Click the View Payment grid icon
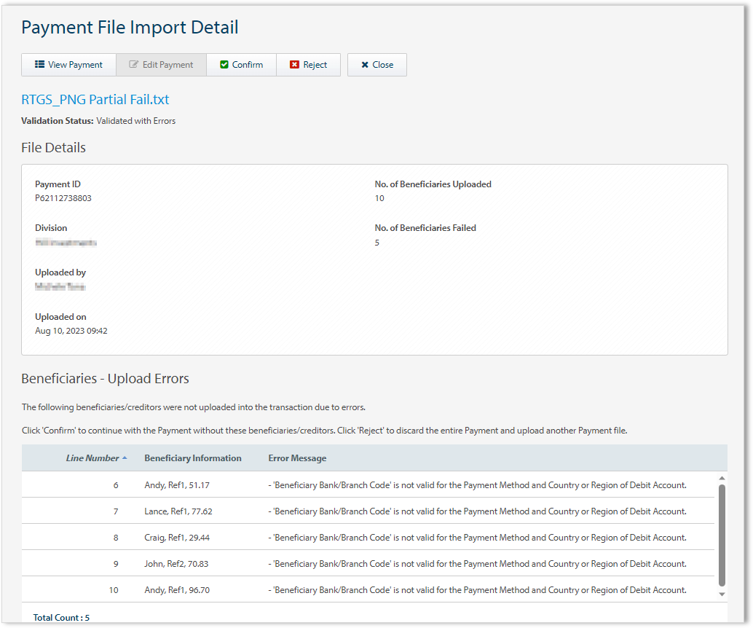The image size is (753, 628). pyautogui.click(x=40, y=65)
